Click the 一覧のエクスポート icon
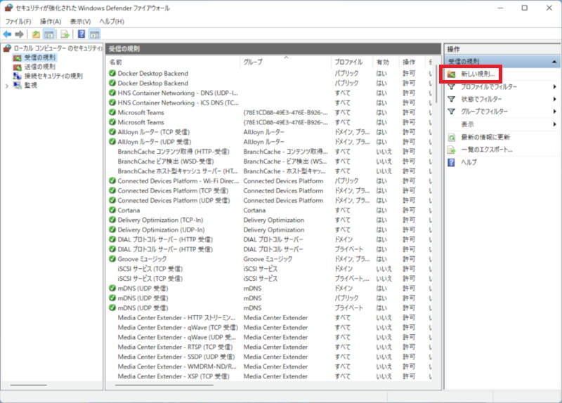The height and width of the screenshot is (403, 562). coord(451,150)
